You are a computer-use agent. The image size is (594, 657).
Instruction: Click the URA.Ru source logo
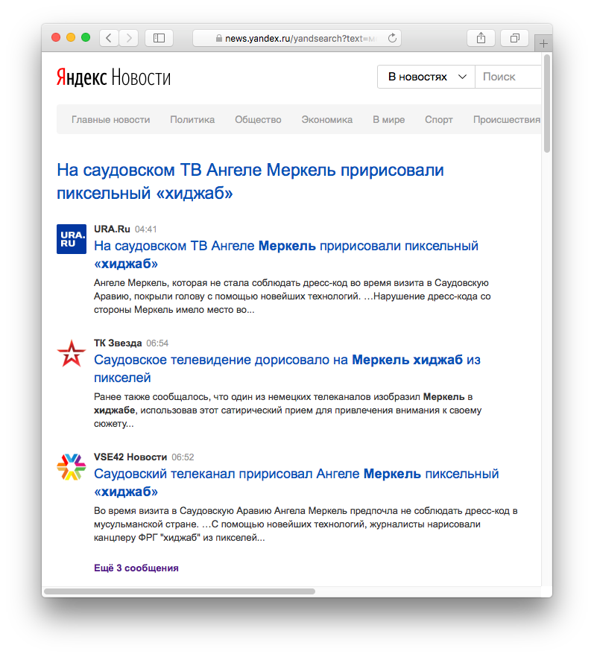[x=72, y=238]
